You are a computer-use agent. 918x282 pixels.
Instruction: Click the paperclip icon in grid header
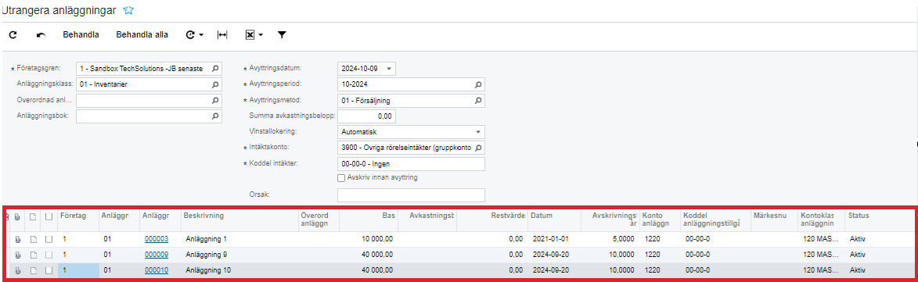(x=17, y=216)
